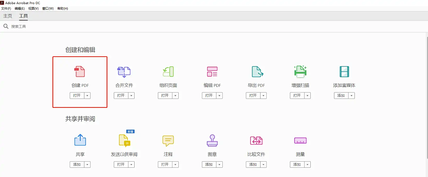428x177 pixels.
Task: Click 添加 button under 共享
Action: pyautogui.click(x=77, y=165)
